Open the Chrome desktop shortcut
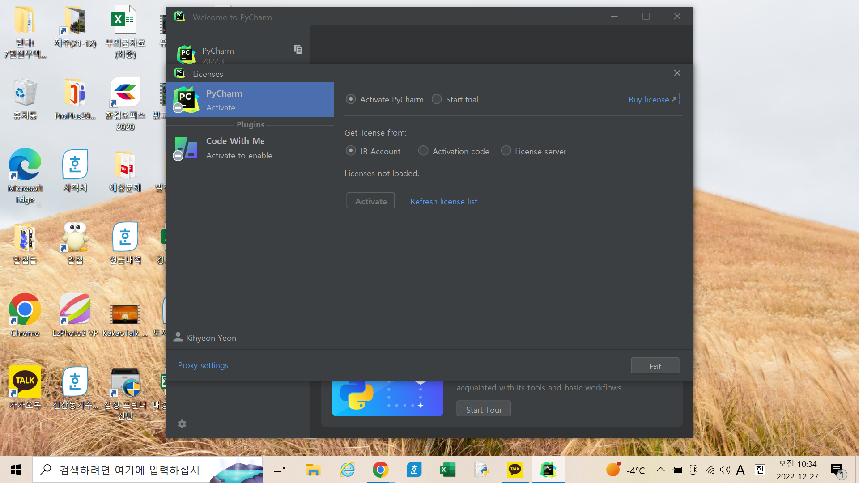This screenshot has width=859, height=483. [x=25, y=315]
